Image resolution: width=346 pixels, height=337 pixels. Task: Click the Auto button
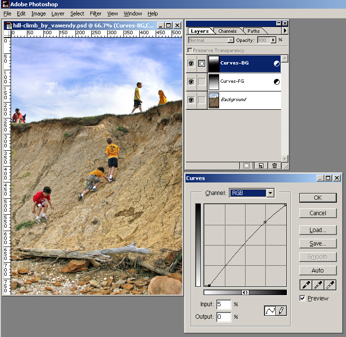point(318,271)
